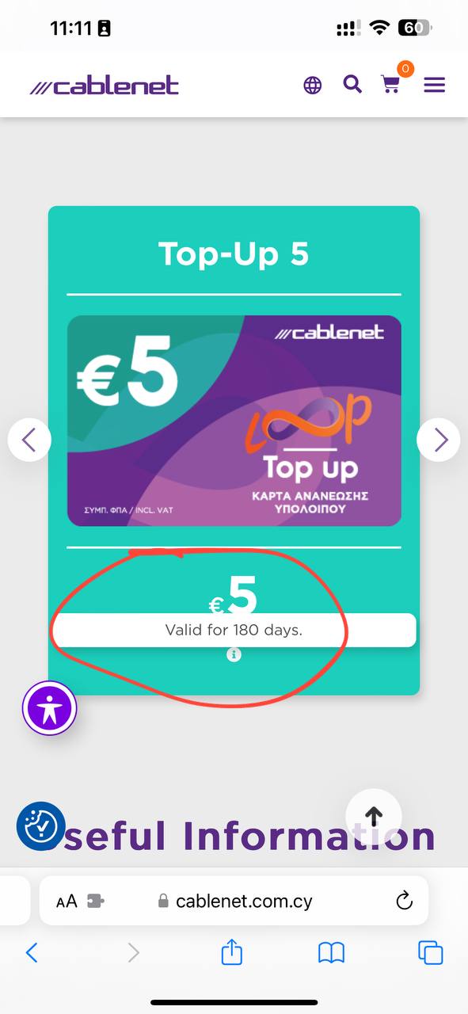This screenshot has height=1014, width=468.
Task: Tap the search magnifier icon
Action: coord(352,84)
